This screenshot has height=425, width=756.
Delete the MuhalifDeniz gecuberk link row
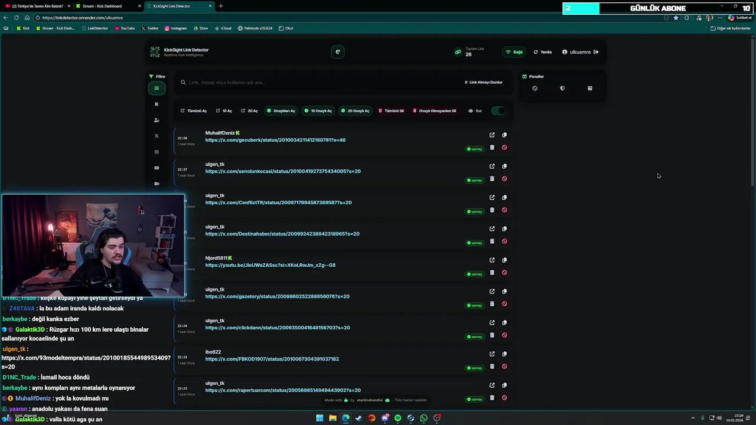tap(492, 148)
